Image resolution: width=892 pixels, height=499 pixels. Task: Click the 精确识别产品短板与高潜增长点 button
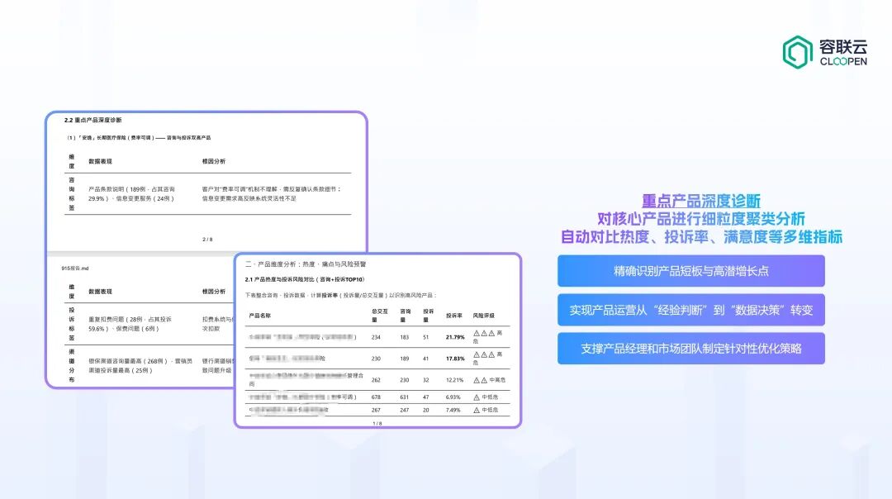click(692, 271)
